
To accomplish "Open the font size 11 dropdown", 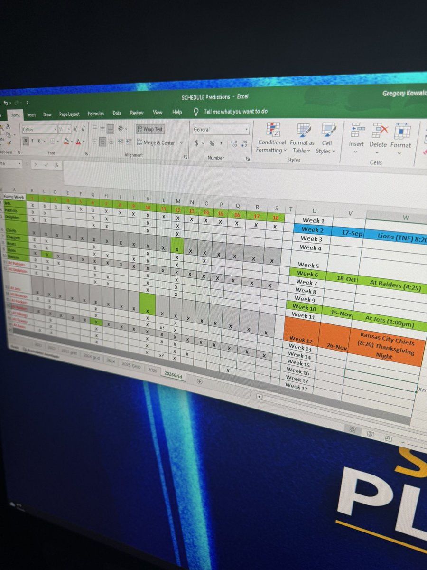I will click(x=69, y=129).
